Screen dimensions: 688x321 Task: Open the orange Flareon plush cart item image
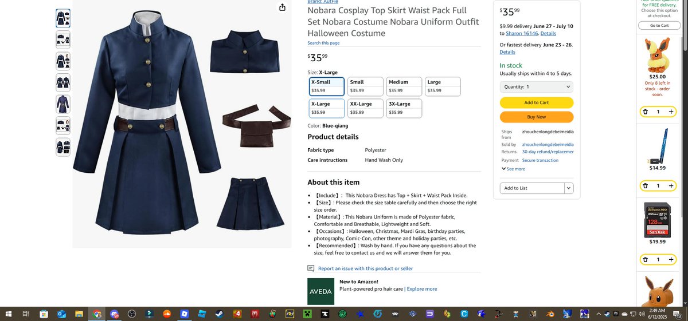click(658, 54)
